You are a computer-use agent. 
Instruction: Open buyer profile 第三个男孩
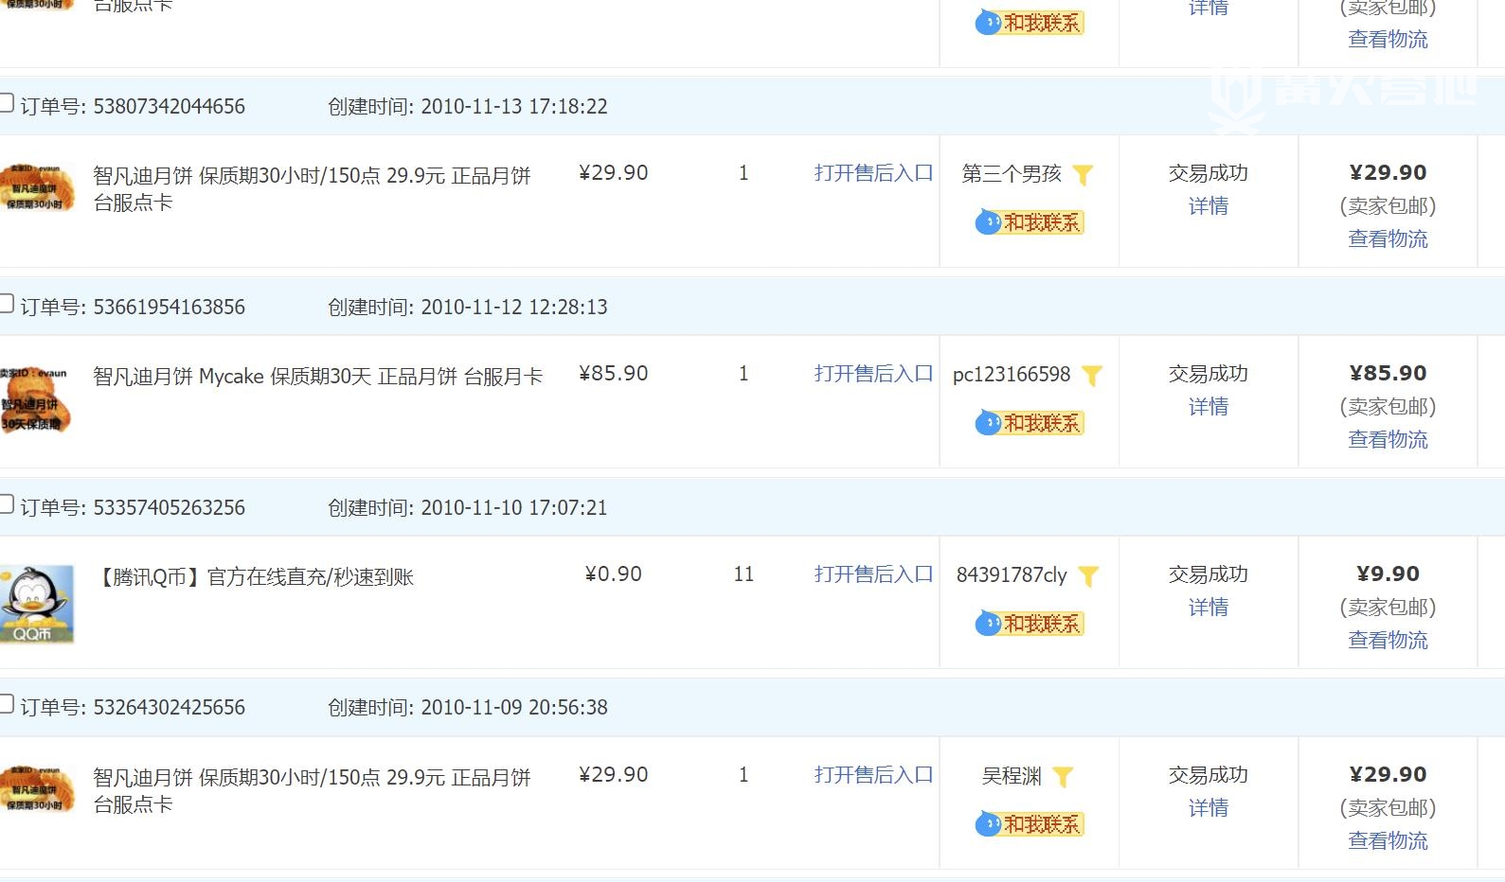(1012, 174)
